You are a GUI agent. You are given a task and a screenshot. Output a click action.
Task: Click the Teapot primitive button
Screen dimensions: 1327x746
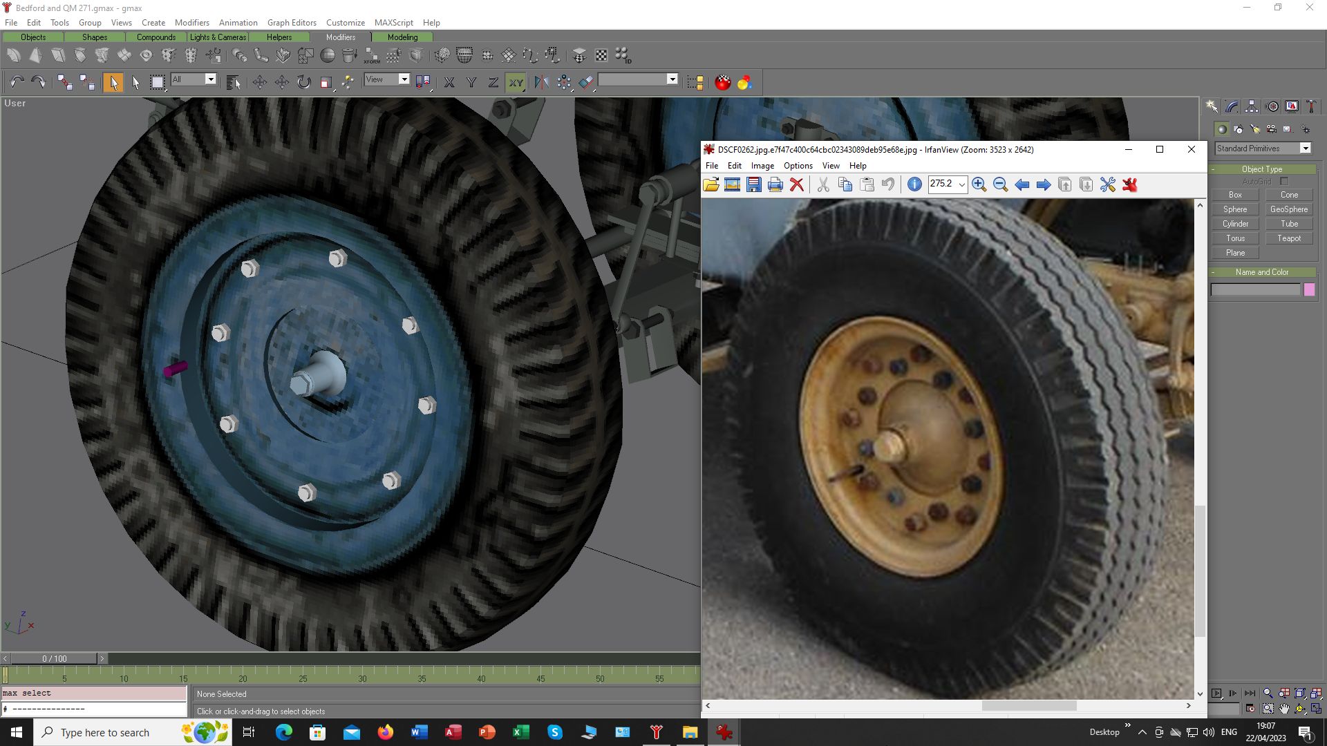[x=1289, y=238]
